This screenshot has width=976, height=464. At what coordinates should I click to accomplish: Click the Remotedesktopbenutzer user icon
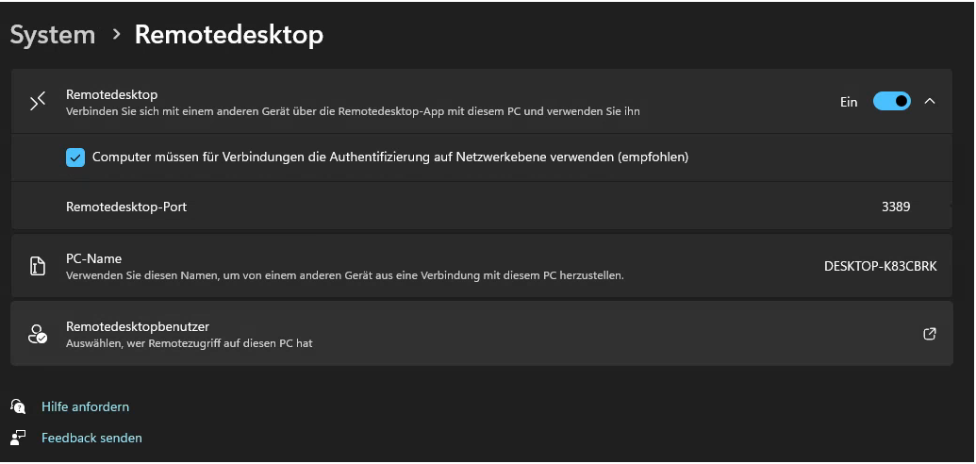pos(38,334)
